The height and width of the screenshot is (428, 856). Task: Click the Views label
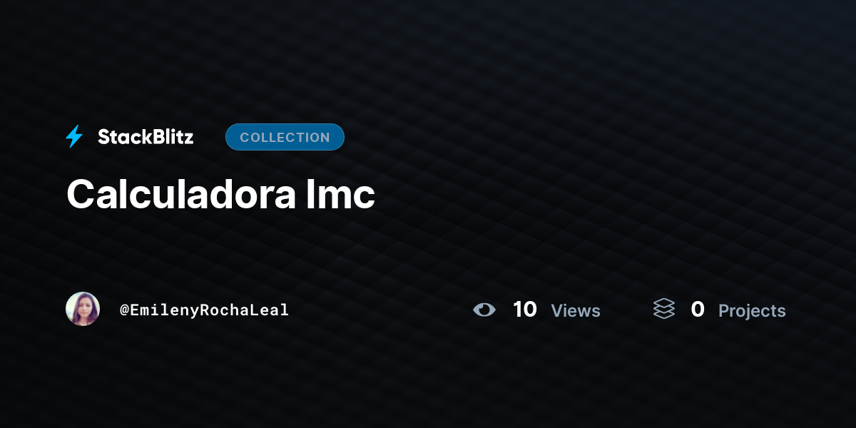tap(576, 311)
